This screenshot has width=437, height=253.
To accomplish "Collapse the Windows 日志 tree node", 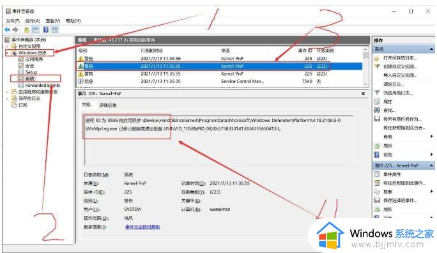I will [x=7, y=52].
